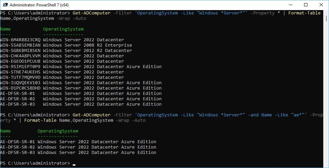
Task: Select the WIN-D1PC0CS8DHD computer name
Action: [x=20, y=88]
